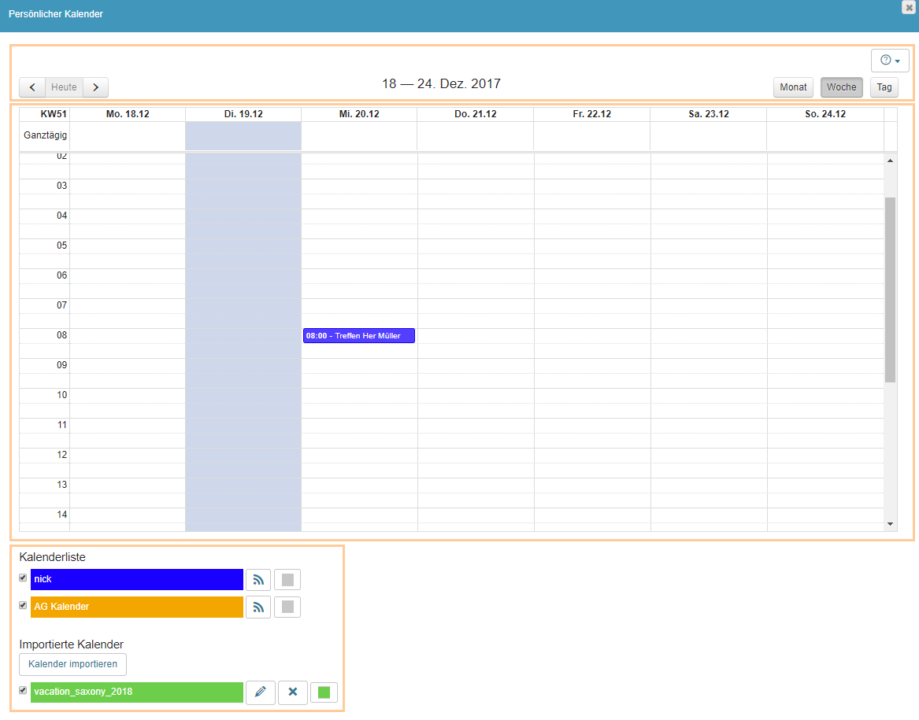The height and width of the screenshot is (720, 919).
Task: Open the RSS feed for the nick calendar
Action: click(258, 579)
